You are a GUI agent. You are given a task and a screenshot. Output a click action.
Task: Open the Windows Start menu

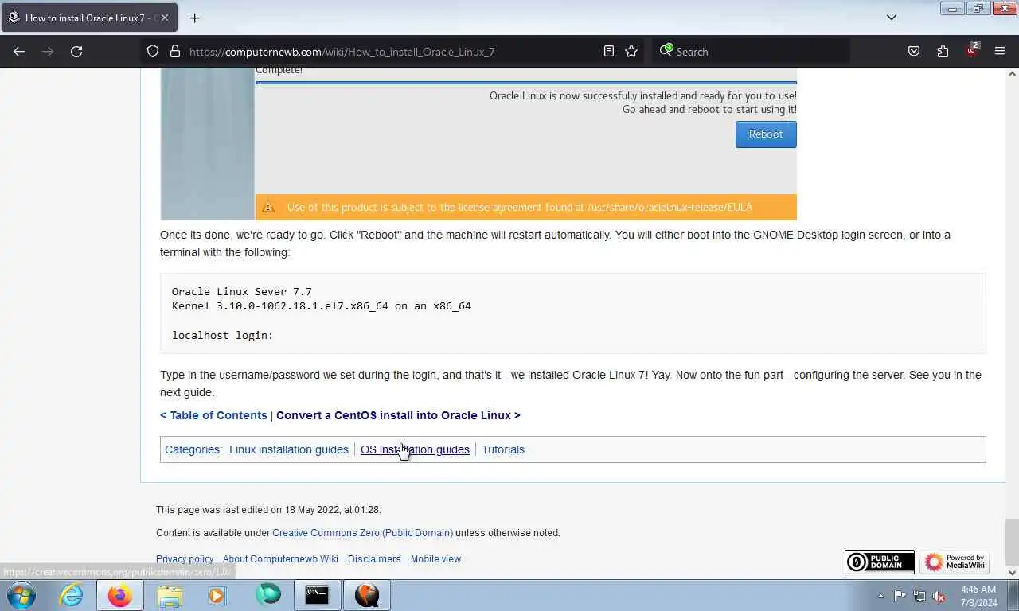click(21, 595)
